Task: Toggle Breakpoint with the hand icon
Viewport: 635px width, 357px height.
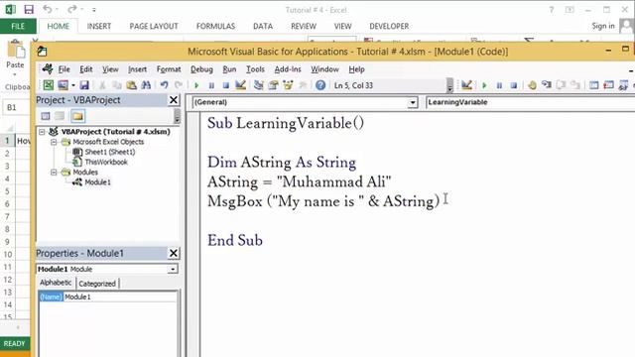Action: (532, 85)
